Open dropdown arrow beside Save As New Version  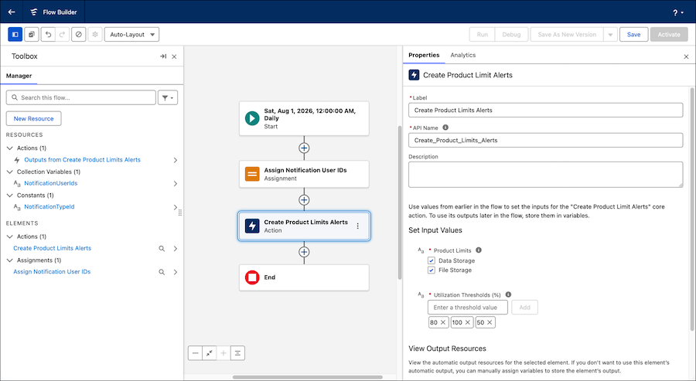(610, 34)
